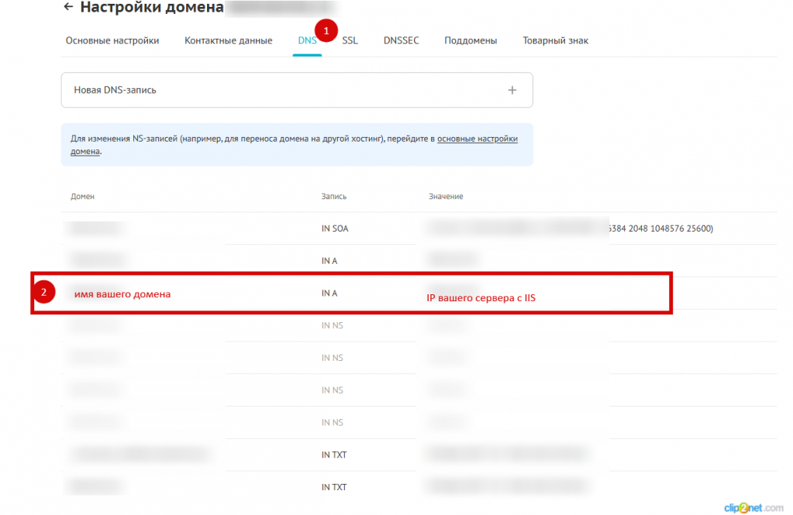
Task: Select the IP вашего сервера с IIS value
Action: click(481, 297)
